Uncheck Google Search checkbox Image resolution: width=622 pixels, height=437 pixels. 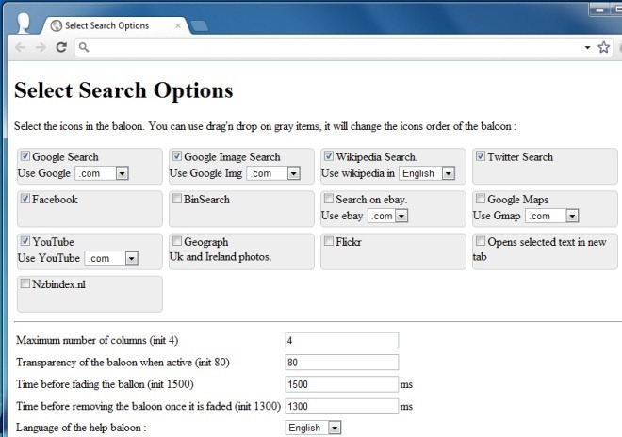pyautogui.click(x=25, y=155)
